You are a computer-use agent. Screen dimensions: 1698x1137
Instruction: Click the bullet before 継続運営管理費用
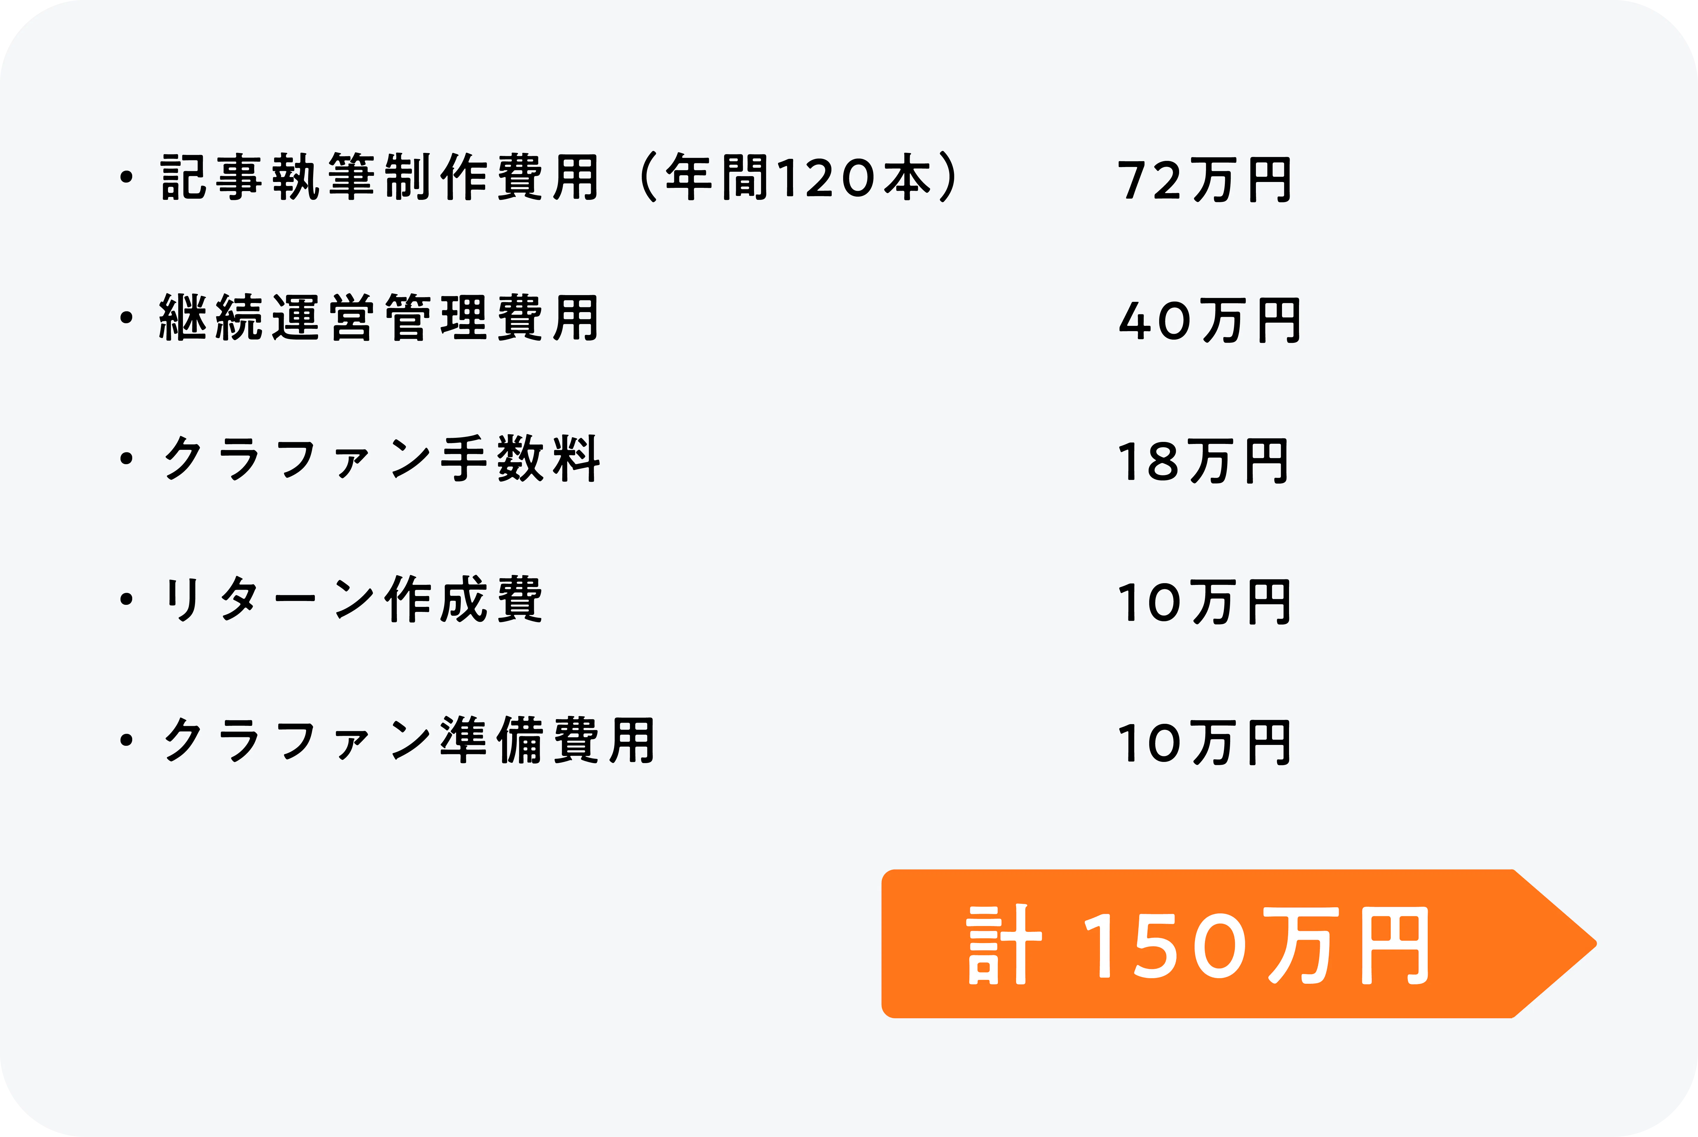click(127, 318)
